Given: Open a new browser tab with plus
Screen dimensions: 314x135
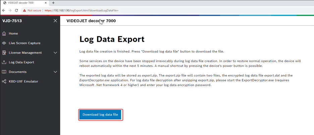Looking at the screenshot, I should (53, 3).
